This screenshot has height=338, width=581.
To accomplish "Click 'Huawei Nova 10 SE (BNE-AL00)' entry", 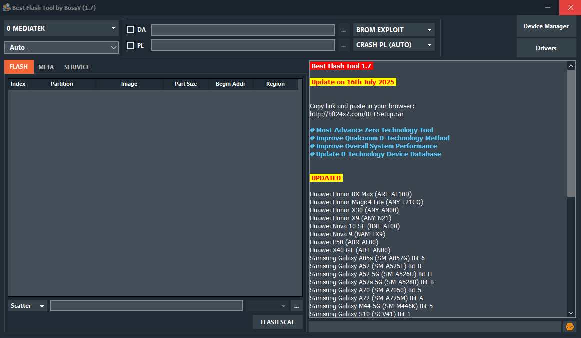I will coord(355,226).
